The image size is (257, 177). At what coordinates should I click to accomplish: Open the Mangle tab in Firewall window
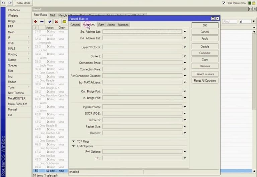point(63,15)
